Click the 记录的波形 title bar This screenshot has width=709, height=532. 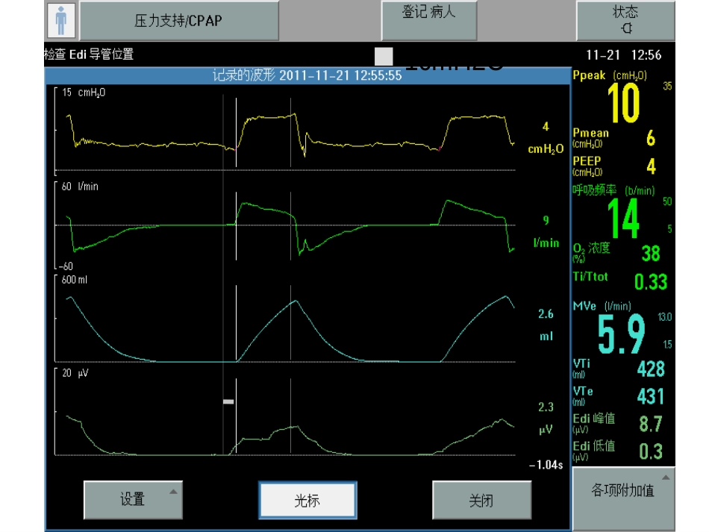click(x=307, y=75)
